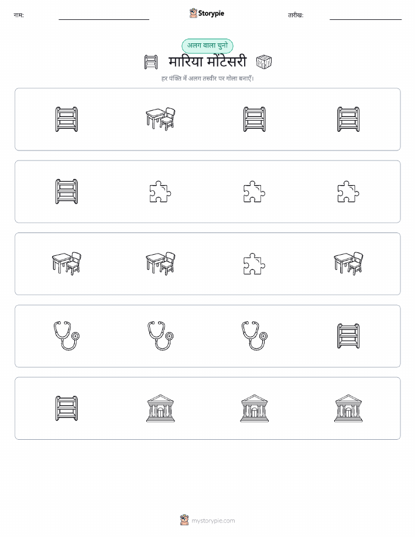Click the मारिया मोंटेसरी title heading
This screenshot has width=415, height=537.
pyautogui.click(x=207, y=62)
